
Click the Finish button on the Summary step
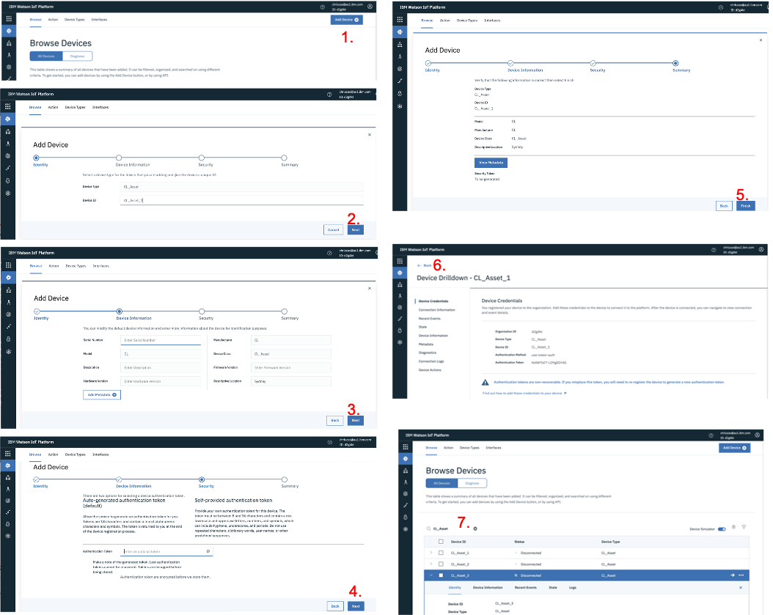pos(745,206)
